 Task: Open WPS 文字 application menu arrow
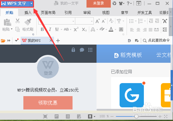[32, 3]
